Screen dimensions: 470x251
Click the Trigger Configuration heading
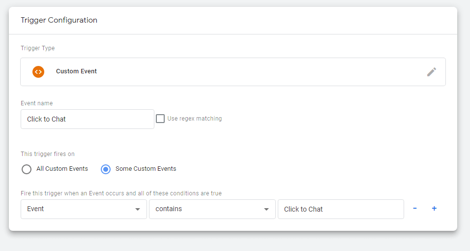pos(59,20)
